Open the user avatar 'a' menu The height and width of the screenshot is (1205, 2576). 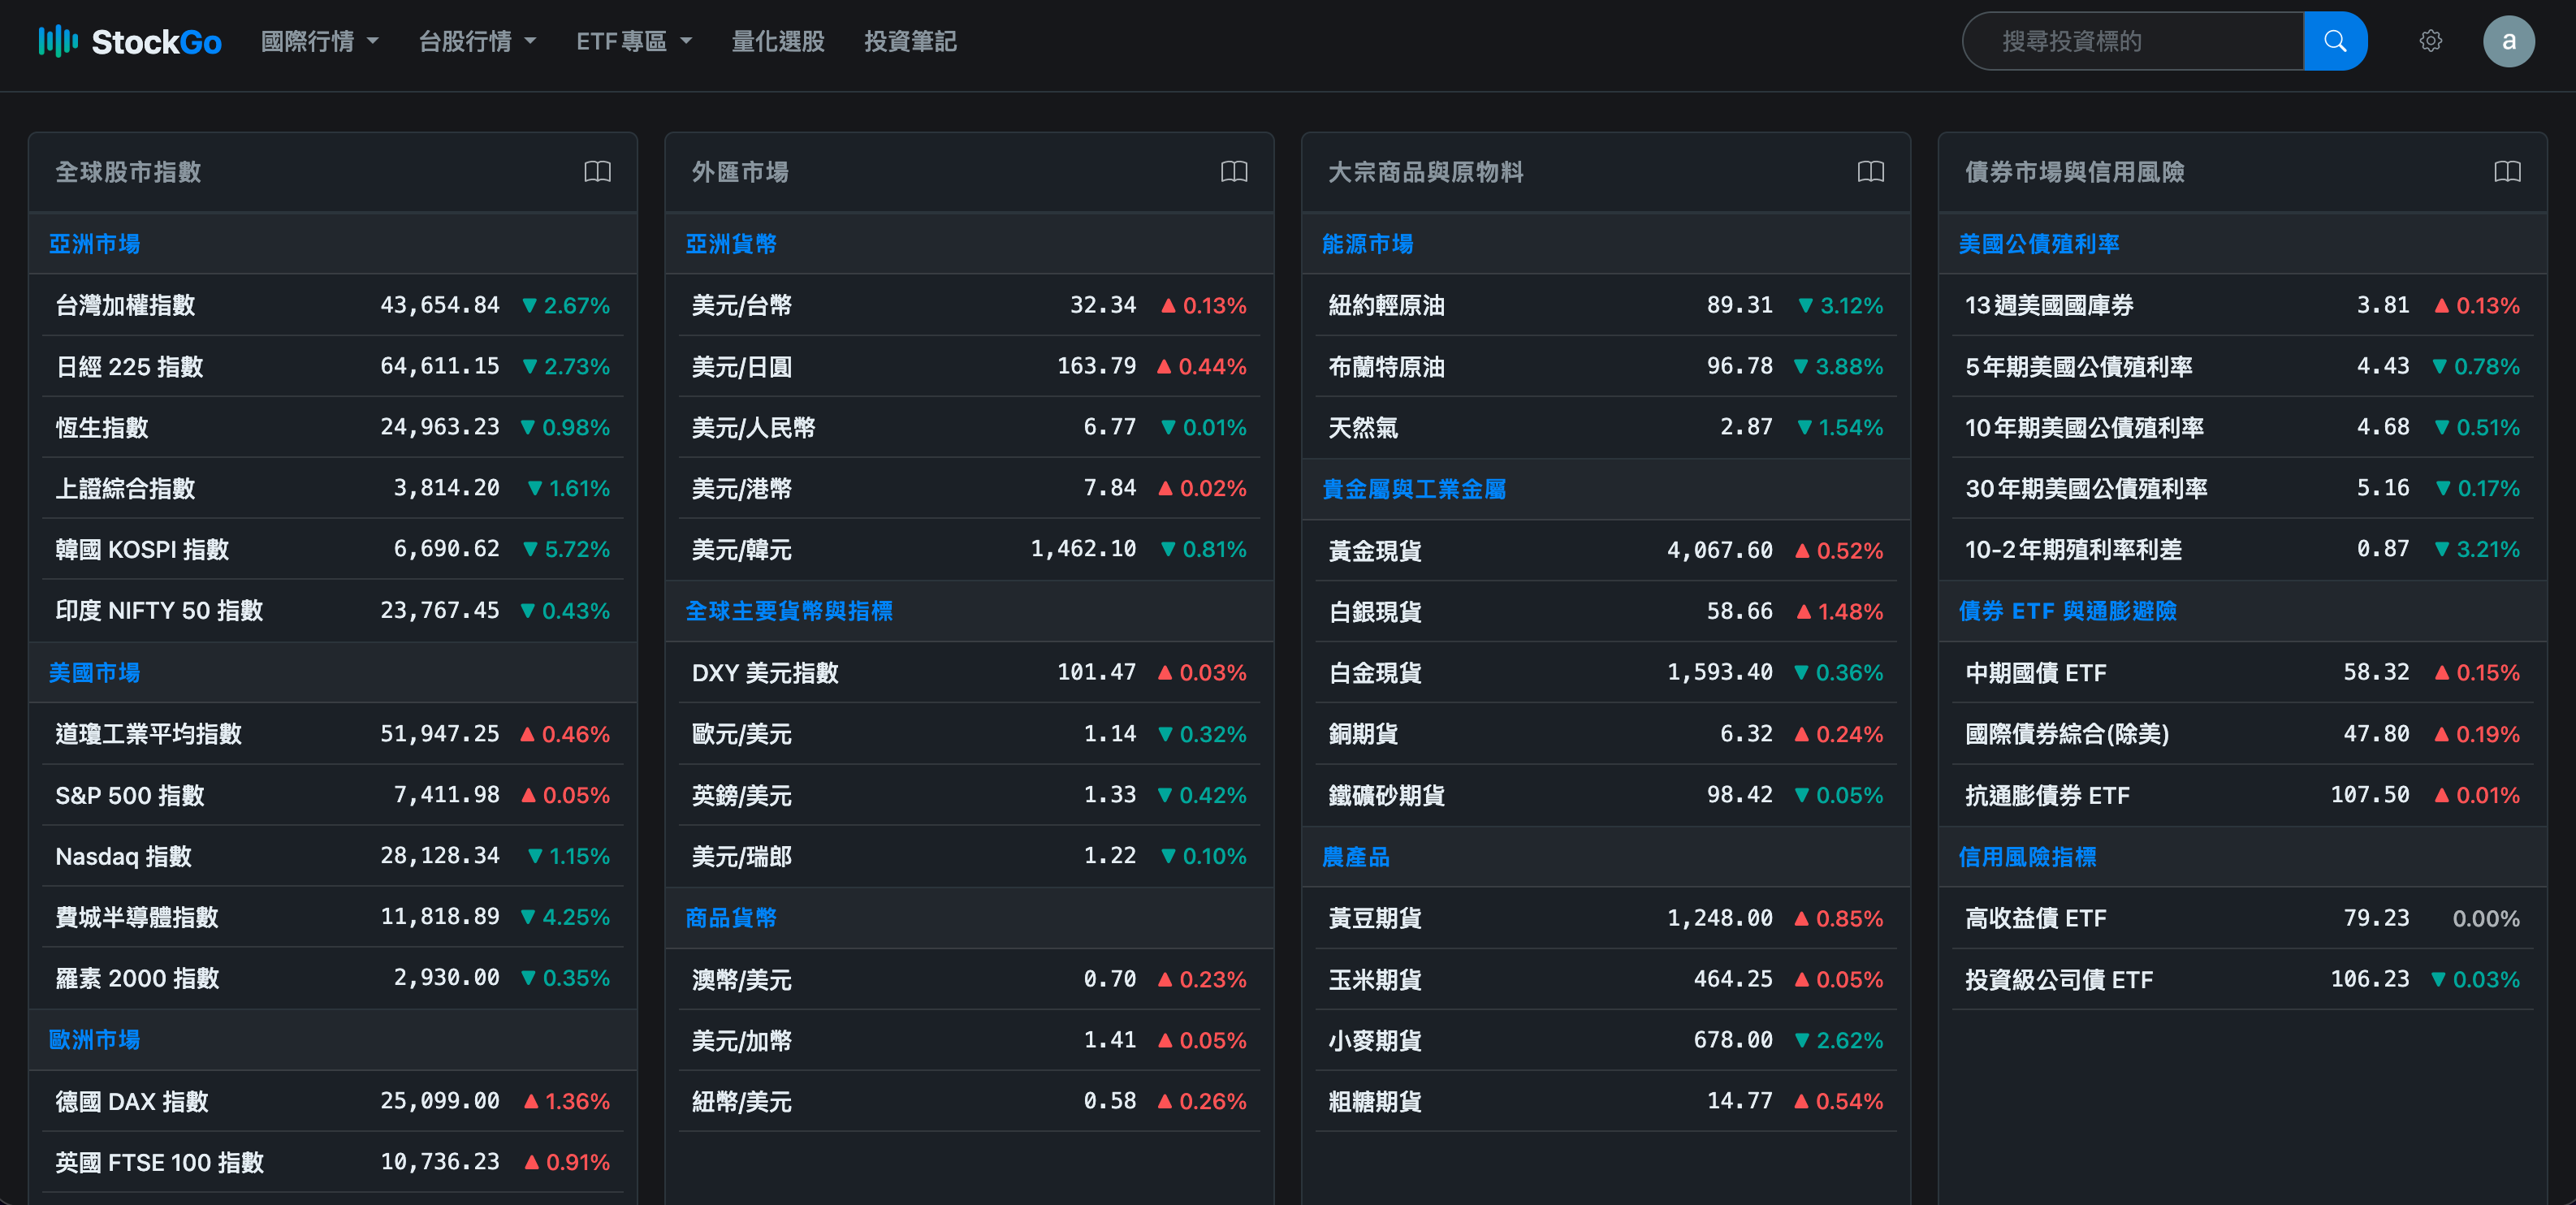pyautogui.click(x=2508, y=41)
